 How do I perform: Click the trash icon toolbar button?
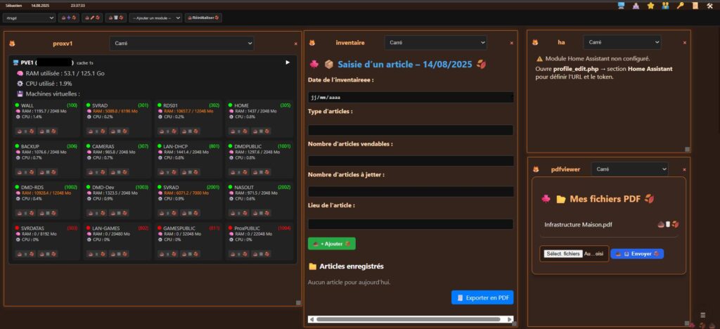(x=115, y=18)
